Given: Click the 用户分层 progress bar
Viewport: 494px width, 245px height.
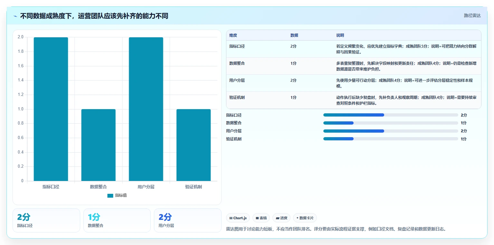Looking at the screenshot, I should pos(391,131).
